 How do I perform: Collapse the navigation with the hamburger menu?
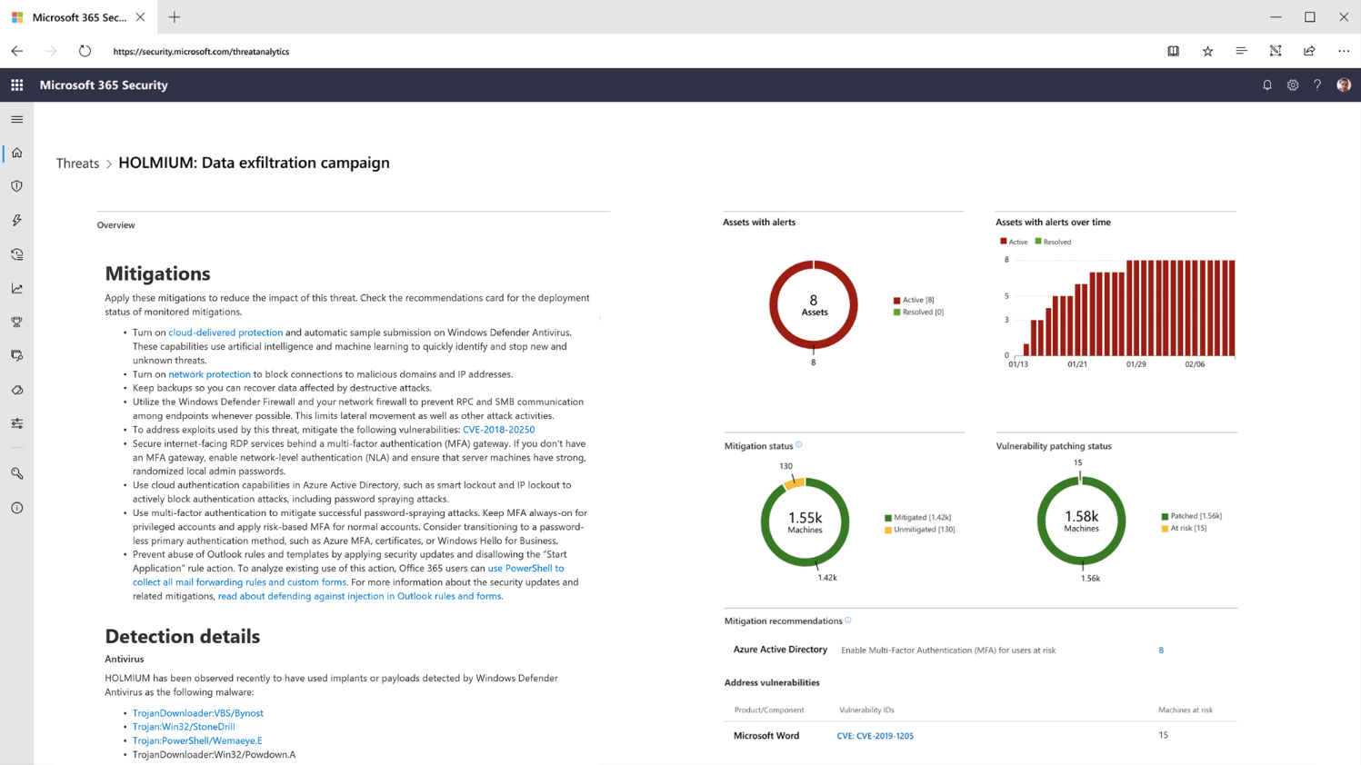click(x=16, y=118)
